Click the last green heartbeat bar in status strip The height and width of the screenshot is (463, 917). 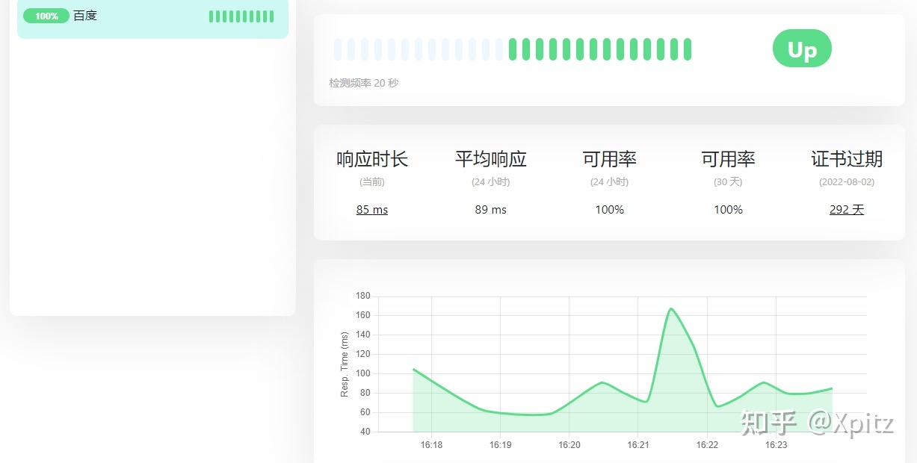point(688,49)
